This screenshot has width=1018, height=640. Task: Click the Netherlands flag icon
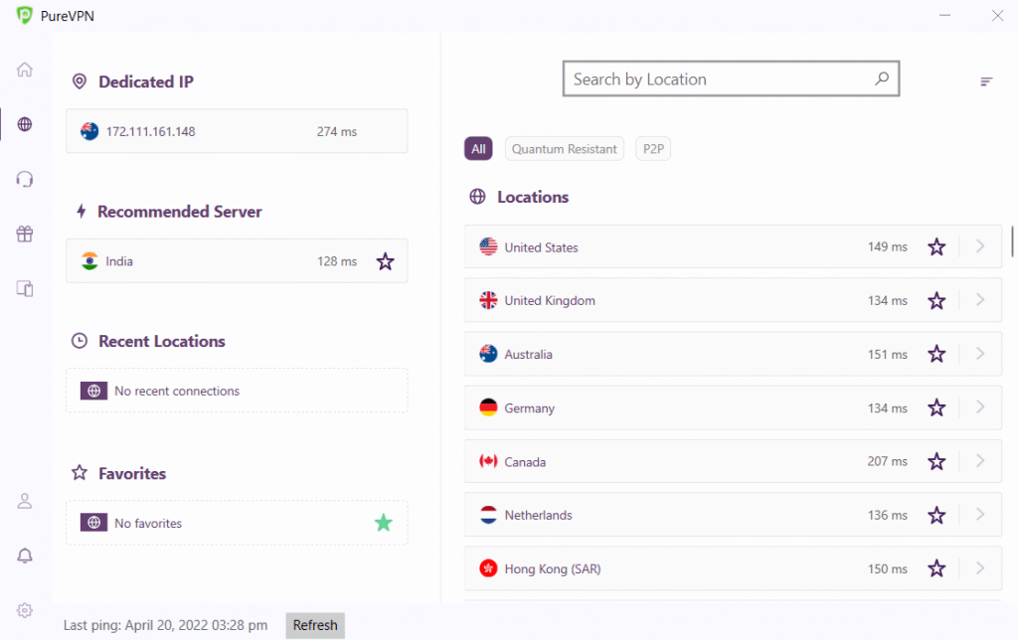click(488, 515)
